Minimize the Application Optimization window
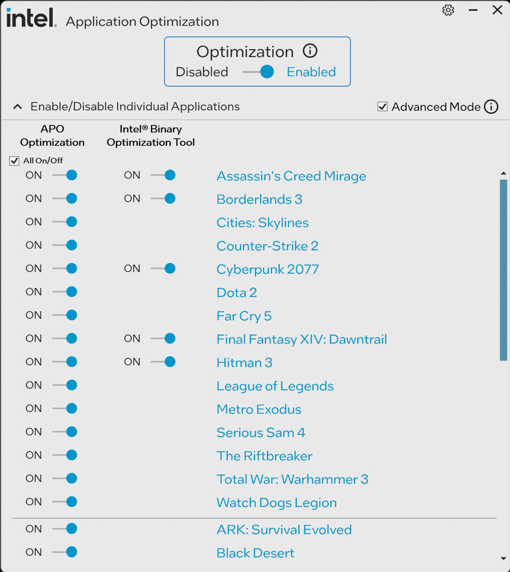The height and width of the screenshot is (572, 510). pyautogui.click(x=473, y=10)
